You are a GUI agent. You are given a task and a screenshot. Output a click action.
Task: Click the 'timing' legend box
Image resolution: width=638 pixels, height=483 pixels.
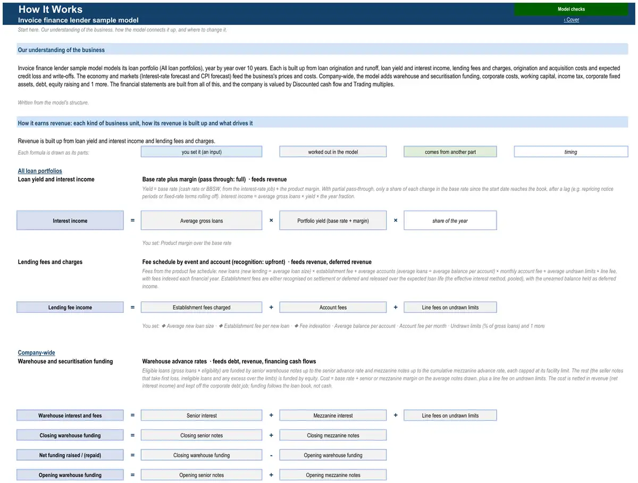click(x=571, y=152)
